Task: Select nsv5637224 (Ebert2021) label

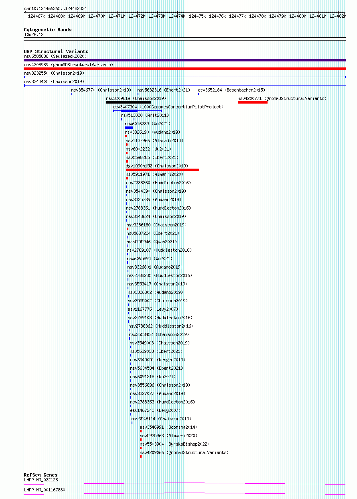Action: (153, 234)
